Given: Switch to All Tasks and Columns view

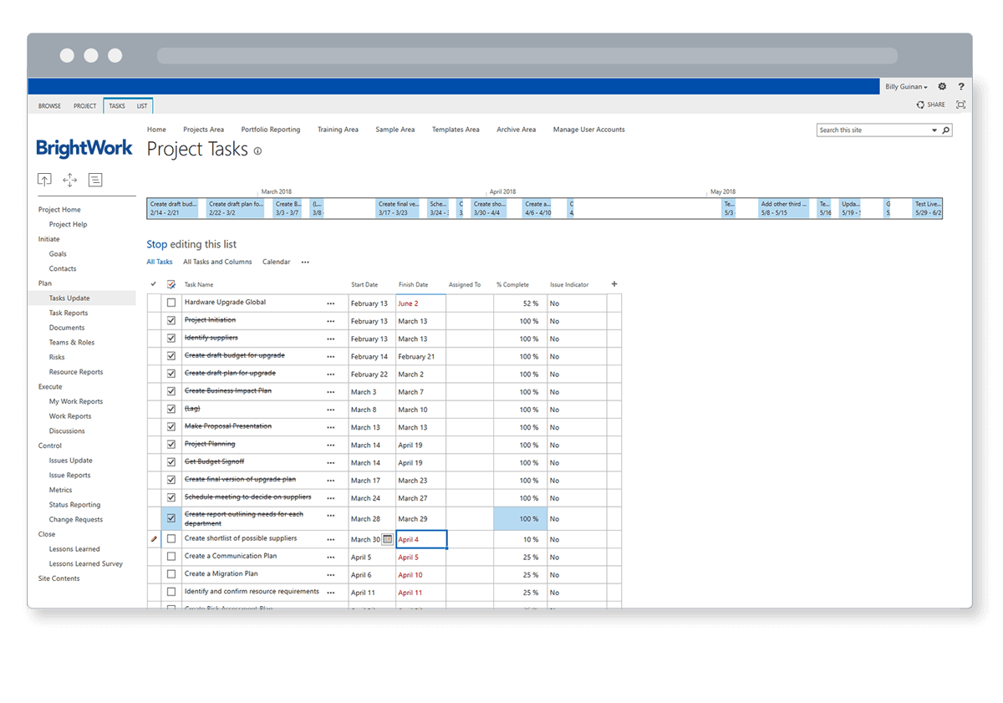Looking at the screenshot, I should 217,262.
